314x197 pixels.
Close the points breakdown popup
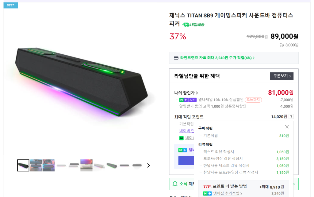[287, 127]
